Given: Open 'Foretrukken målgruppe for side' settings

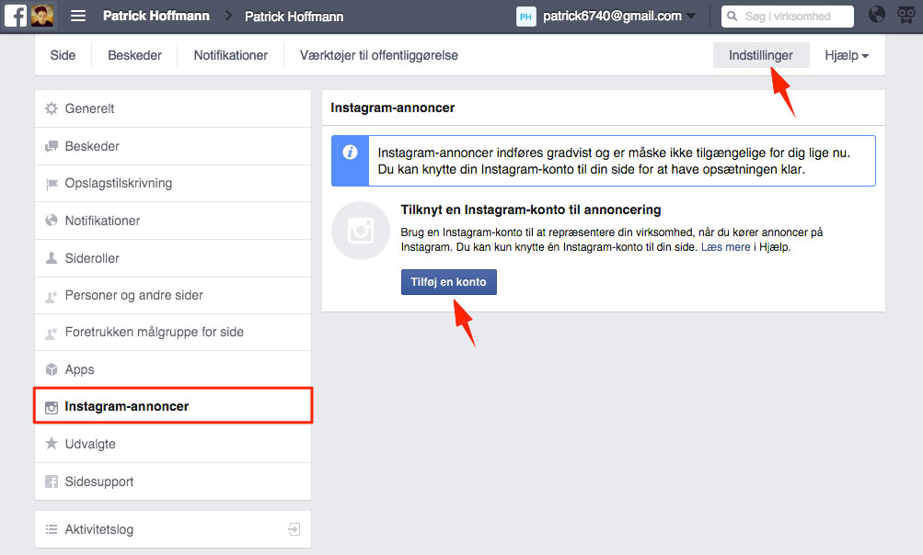Looking at the screenshot, I should tap(172, 333).
